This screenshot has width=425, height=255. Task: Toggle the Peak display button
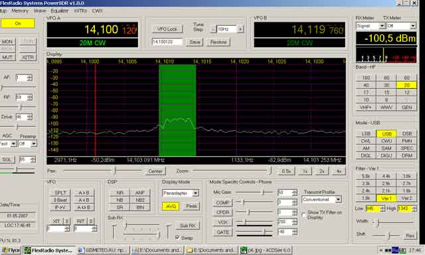[191, 207]
